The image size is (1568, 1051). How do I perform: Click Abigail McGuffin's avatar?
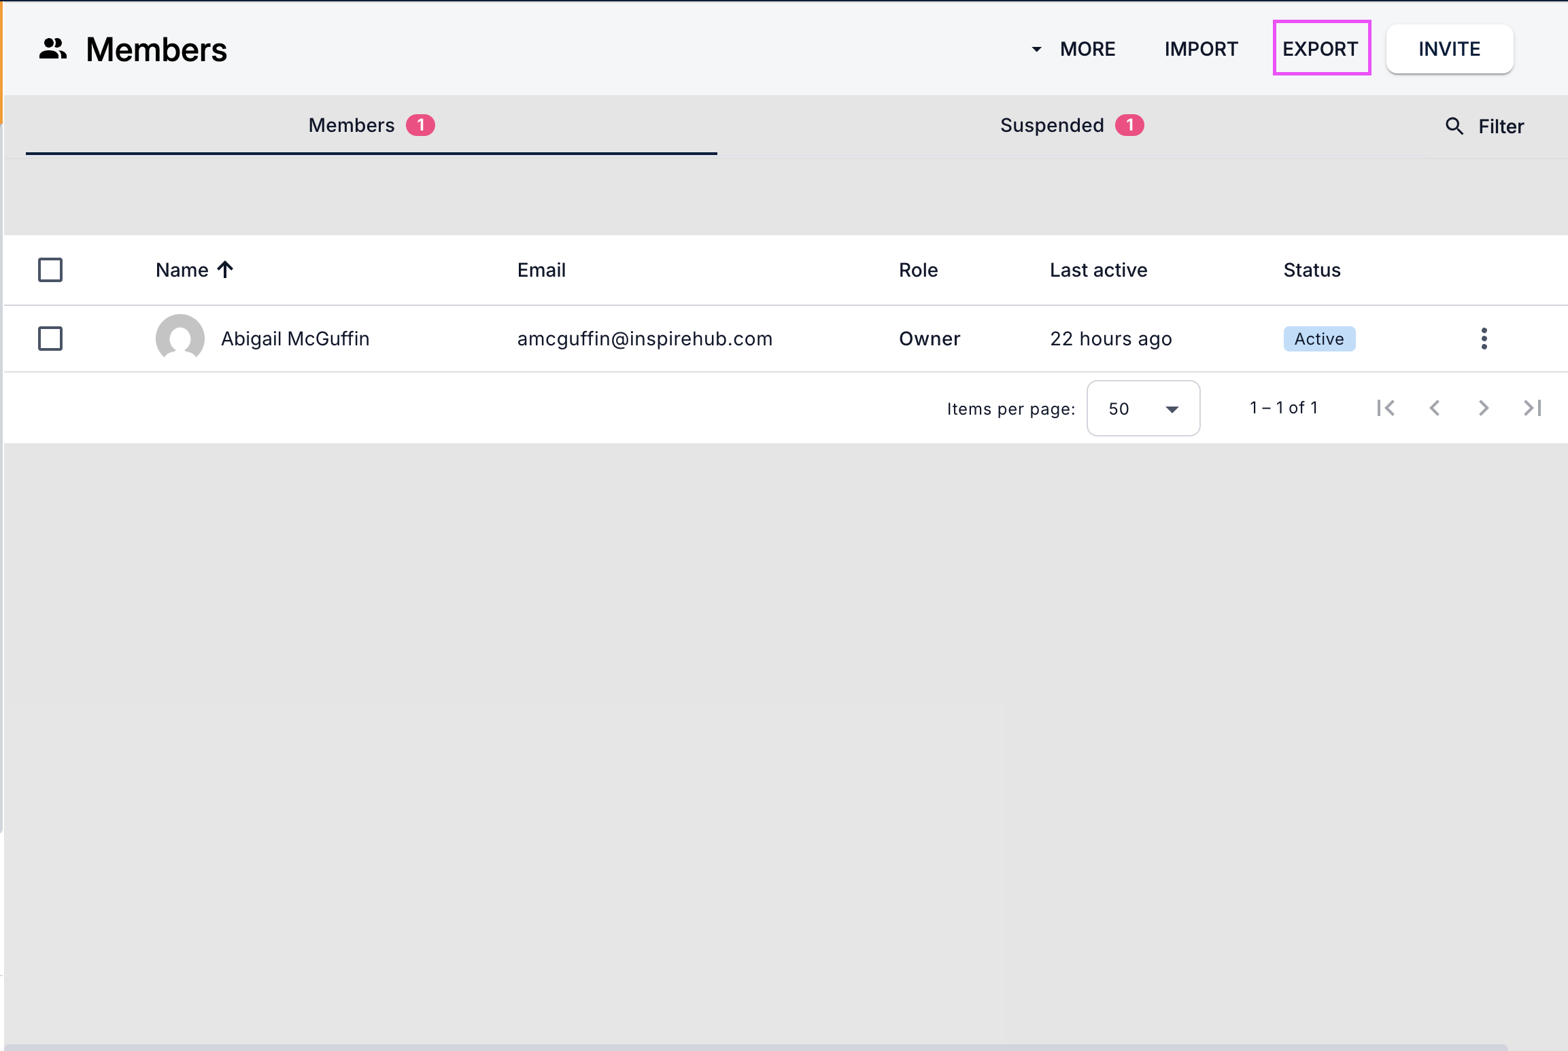click(180, 339)
